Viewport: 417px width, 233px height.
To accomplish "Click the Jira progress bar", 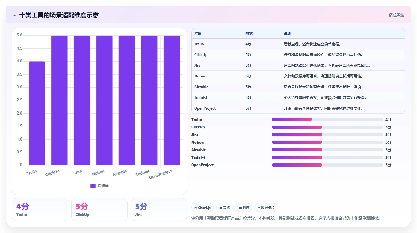I will tap(327, 135).
